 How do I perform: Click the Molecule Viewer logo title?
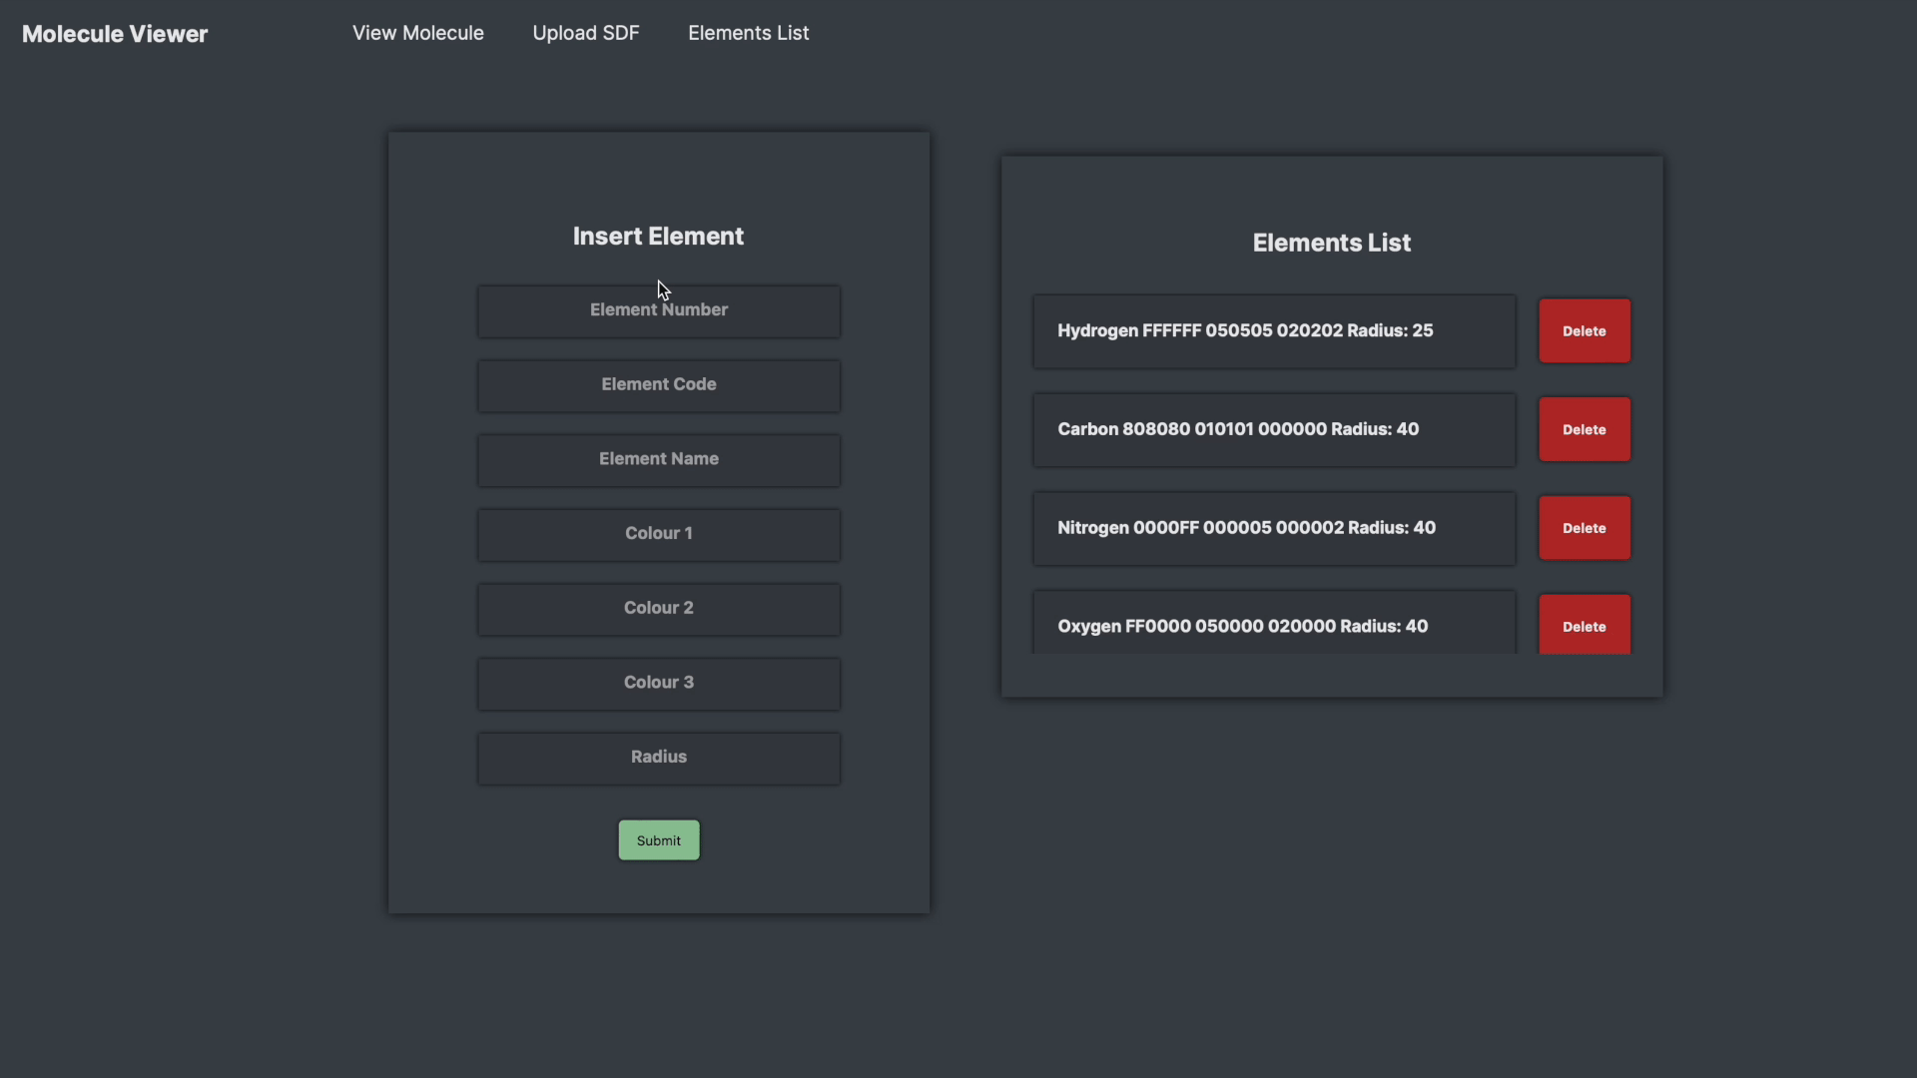(x=115, y=34)
